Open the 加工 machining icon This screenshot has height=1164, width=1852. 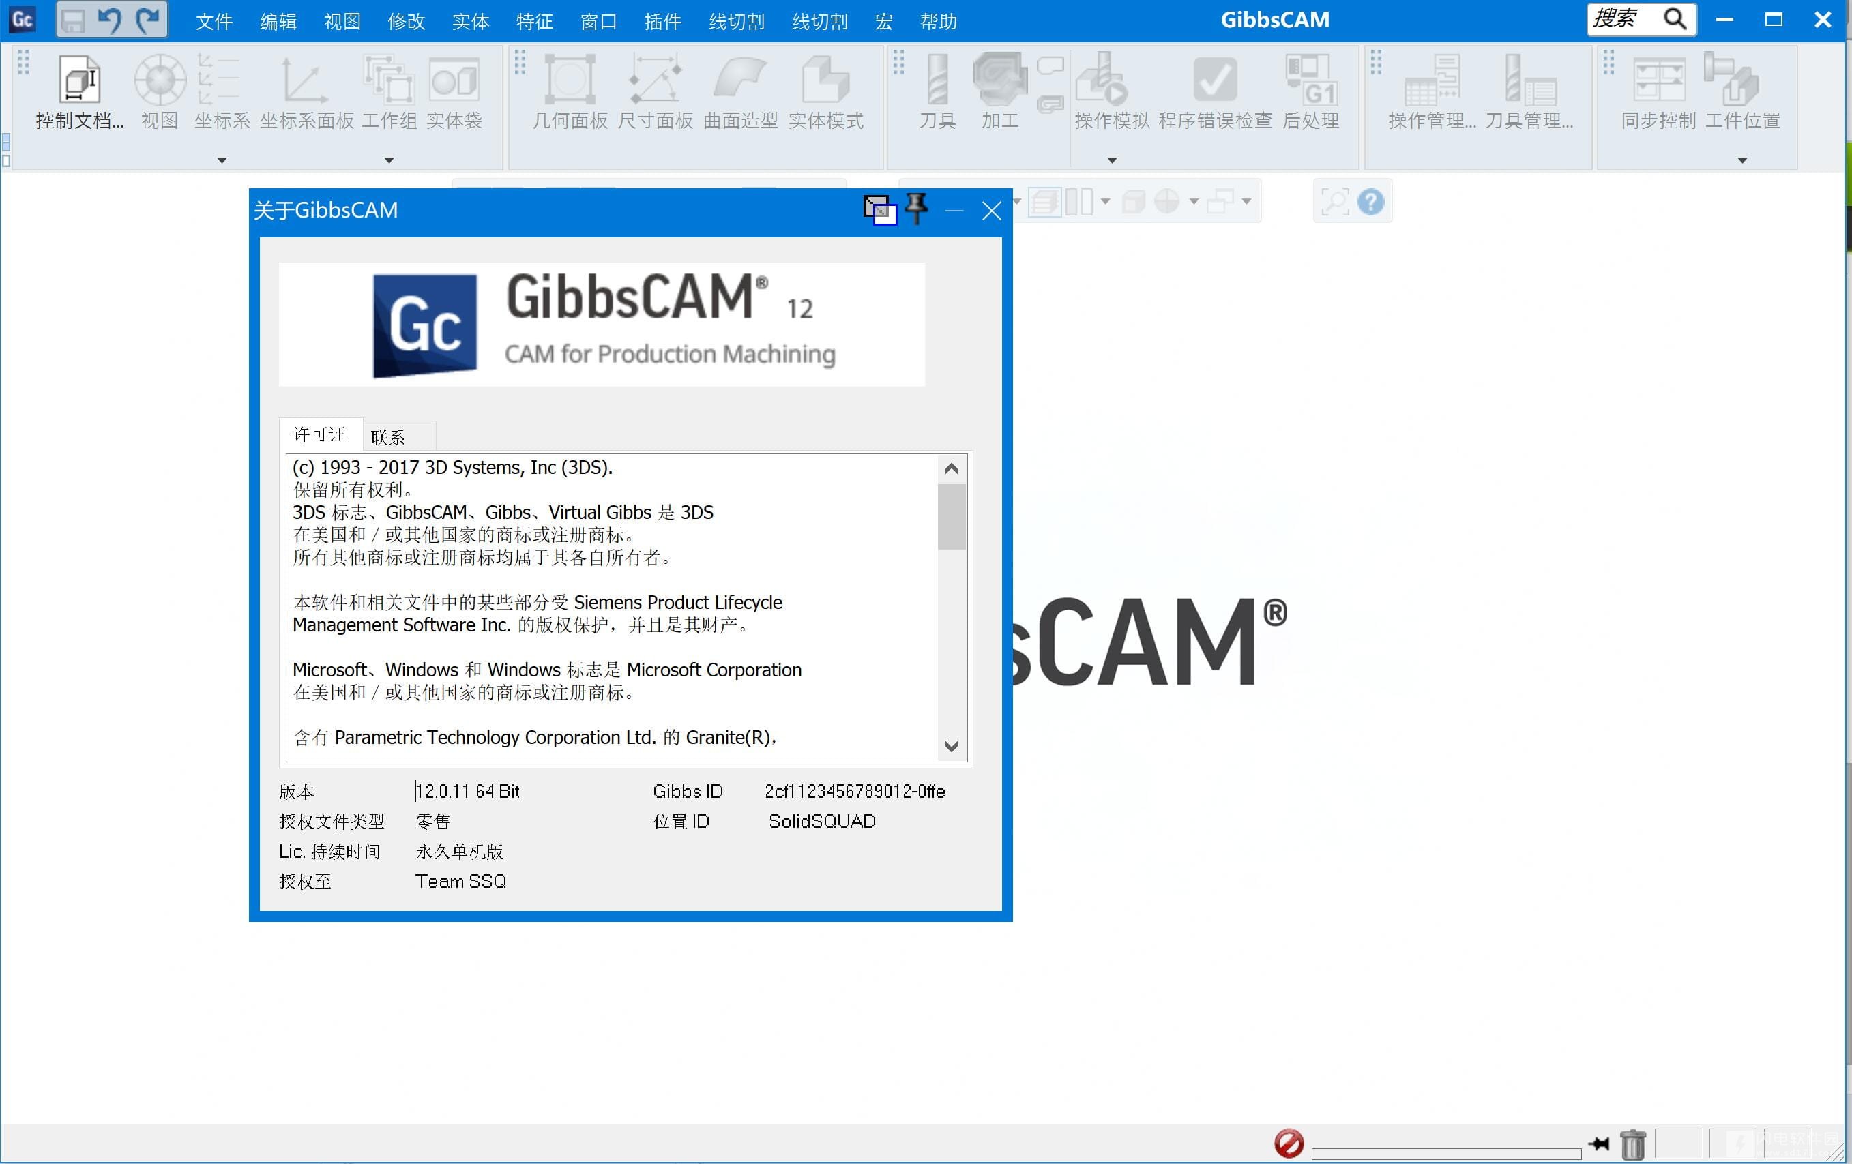pyautogui.click(x=1000, y=91)
